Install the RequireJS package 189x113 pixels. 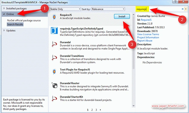pos(122,17)
